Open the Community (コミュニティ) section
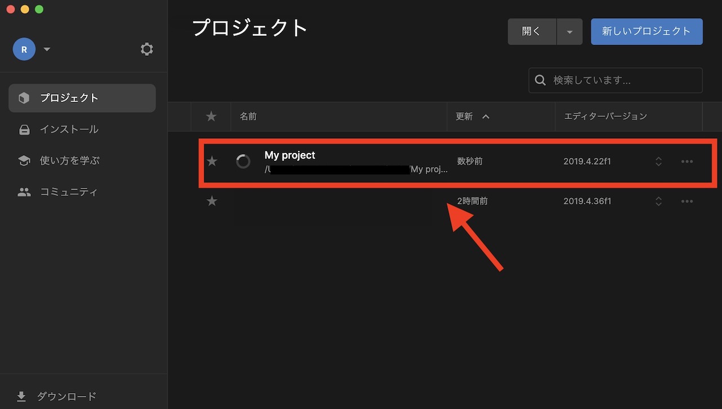The image size is (722, 409). click(70, 191)
